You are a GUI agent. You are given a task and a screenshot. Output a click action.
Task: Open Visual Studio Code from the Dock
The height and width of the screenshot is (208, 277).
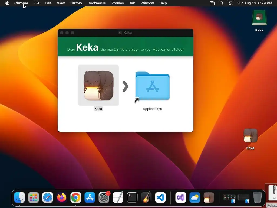[x=160, y=197]
